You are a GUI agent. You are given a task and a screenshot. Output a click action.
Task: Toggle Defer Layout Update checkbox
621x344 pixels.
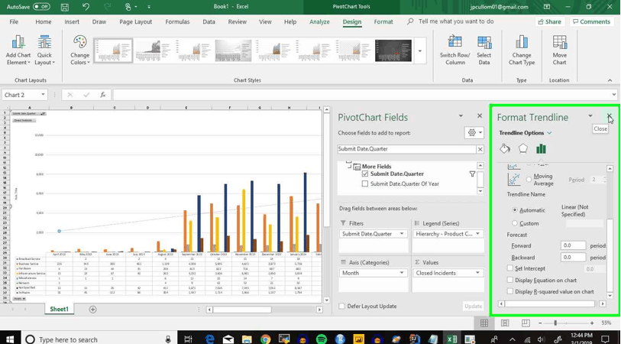pos(341,306)
